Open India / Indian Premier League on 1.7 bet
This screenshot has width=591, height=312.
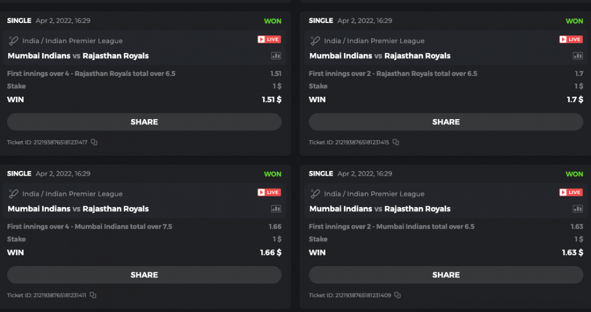coord(374,41)
